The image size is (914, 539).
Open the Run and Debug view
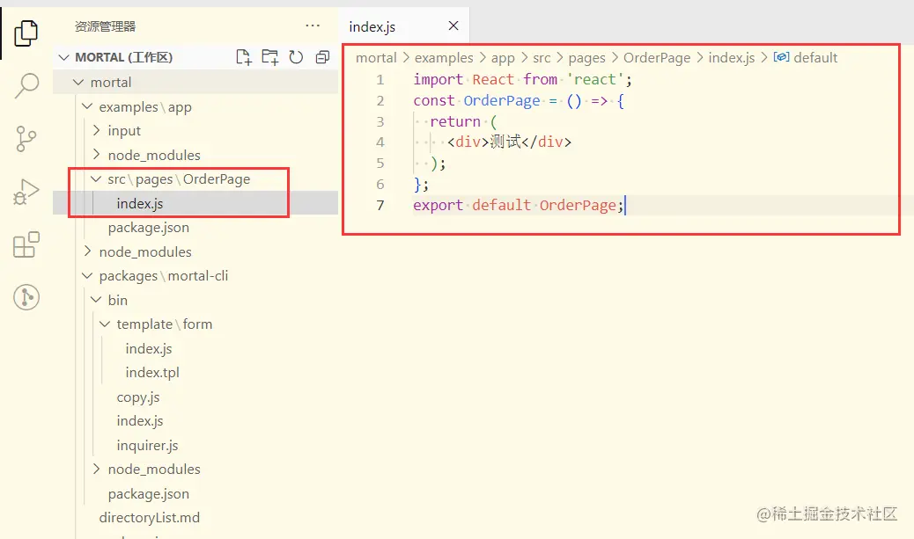click(26, 192)
